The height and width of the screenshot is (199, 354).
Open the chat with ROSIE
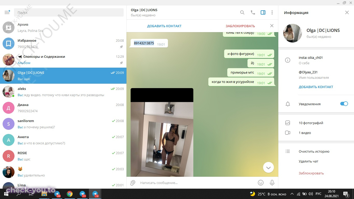tap(63, 156)
